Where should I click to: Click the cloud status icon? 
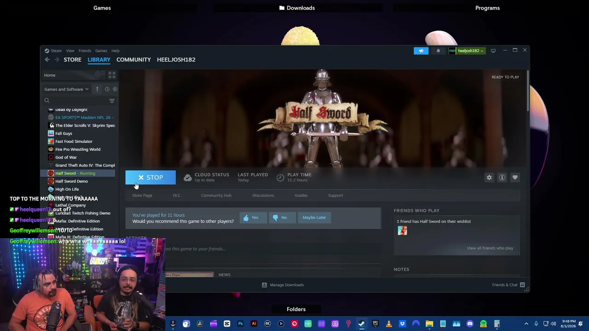[x=187, y=177]
